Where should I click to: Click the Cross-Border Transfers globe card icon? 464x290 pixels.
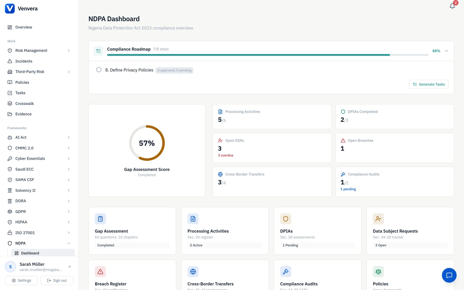[x=193, y=272]
